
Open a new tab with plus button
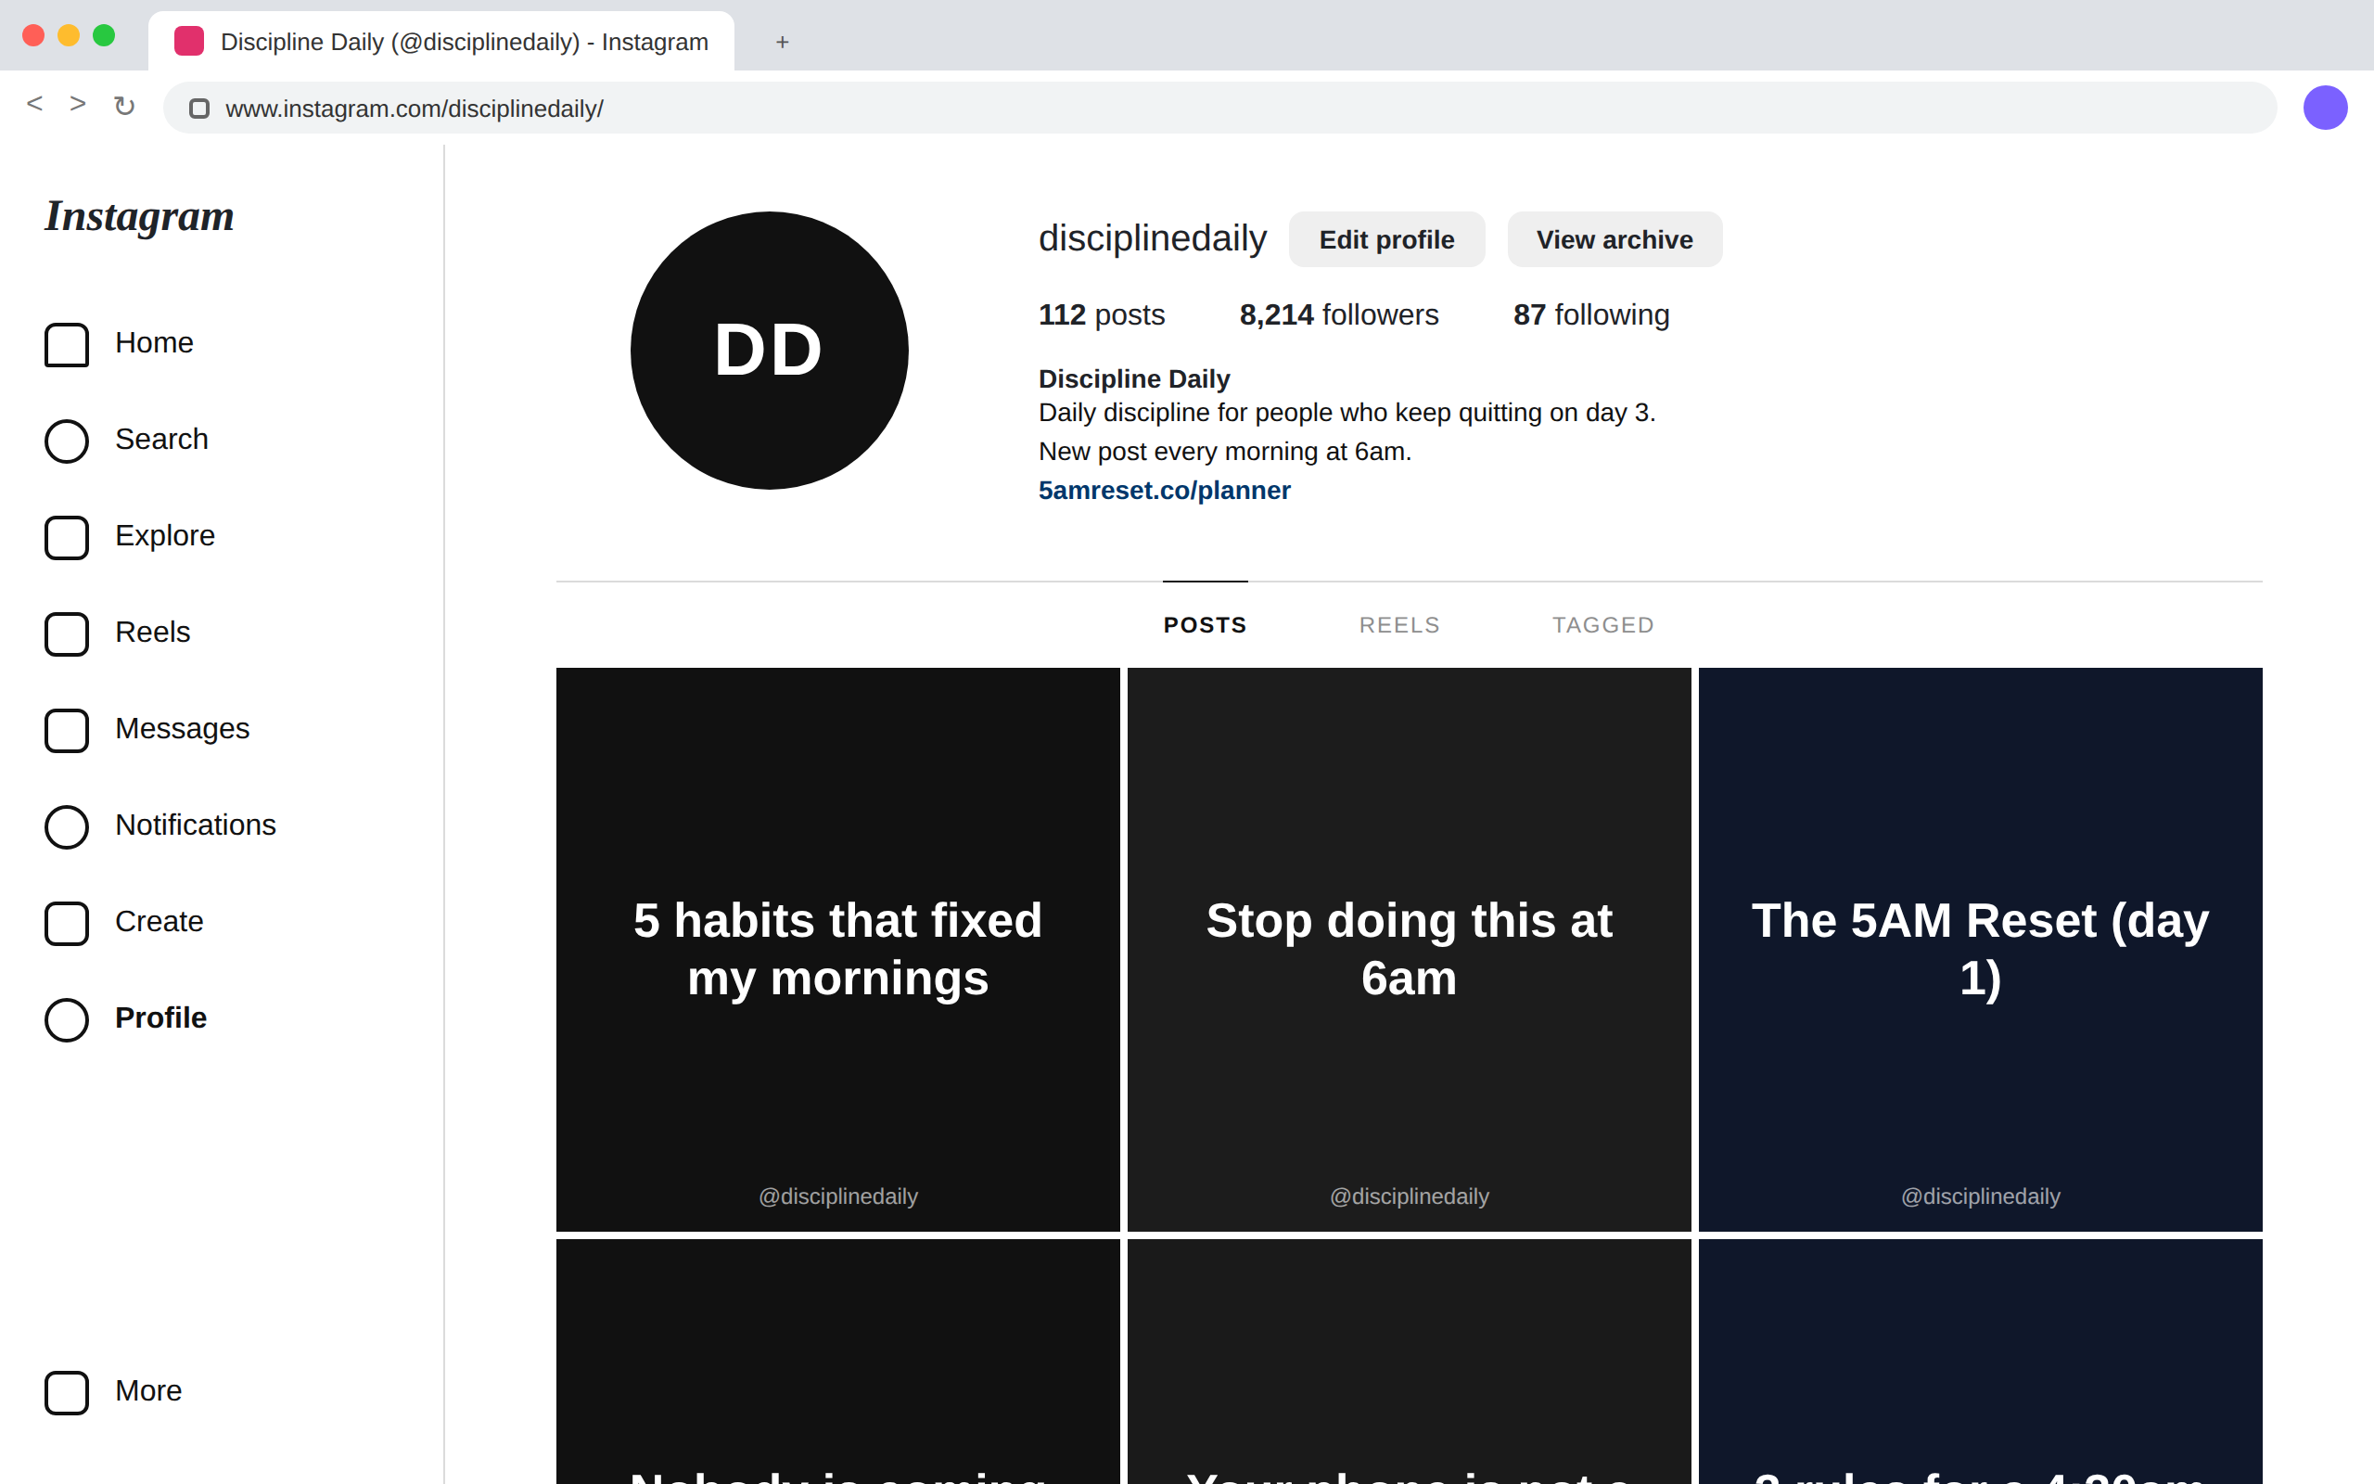(x=782, y=41)
